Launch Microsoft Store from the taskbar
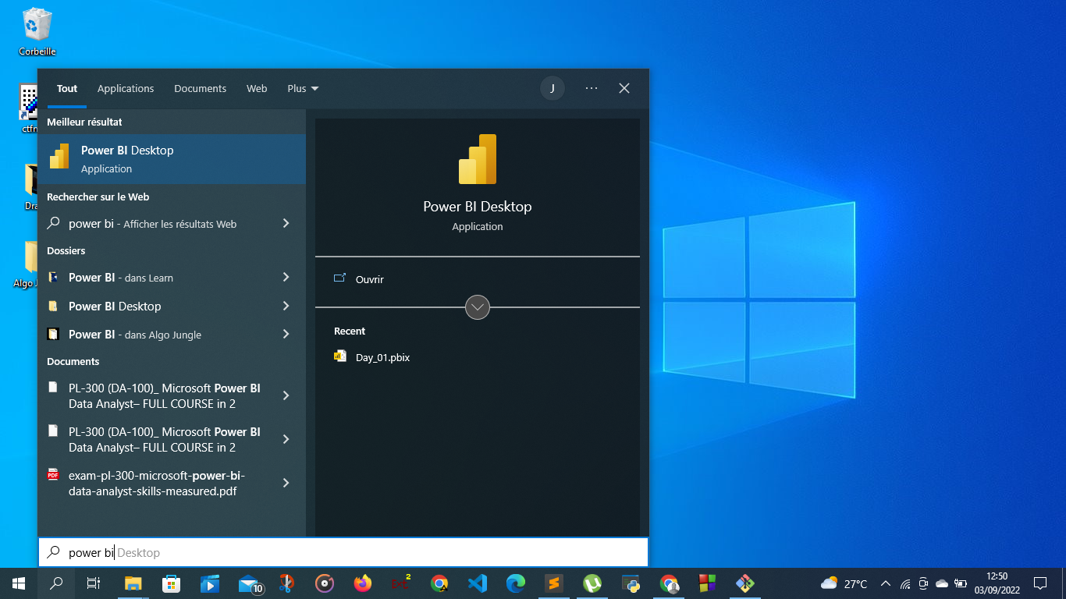Screen dimensions: 1066x599 tap(172, 583)
